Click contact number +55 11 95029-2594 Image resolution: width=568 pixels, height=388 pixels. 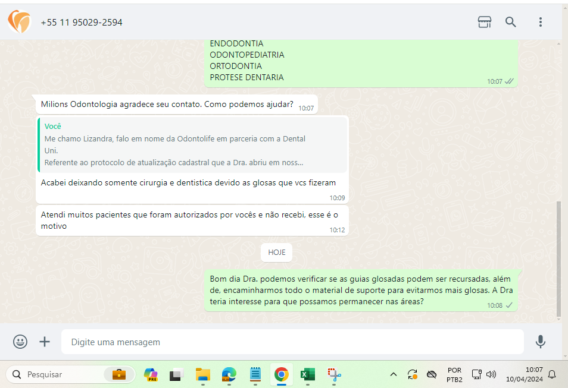point(82,23)
